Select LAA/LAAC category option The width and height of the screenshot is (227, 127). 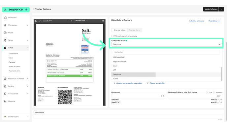pos(166,57)
